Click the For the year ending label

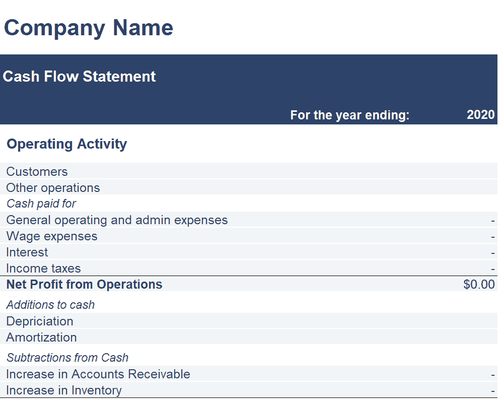coord(349,115)
